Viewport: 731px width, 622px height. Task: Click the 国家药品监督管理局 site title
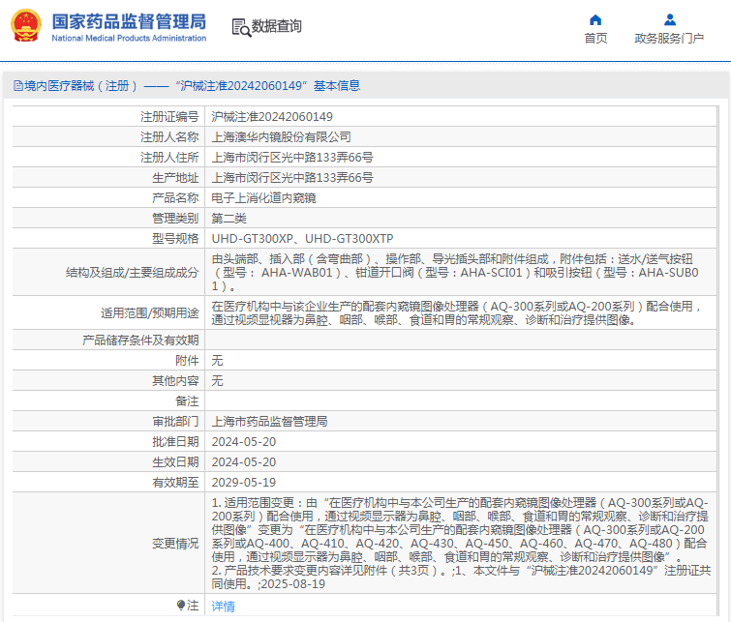tap(128, 20)
